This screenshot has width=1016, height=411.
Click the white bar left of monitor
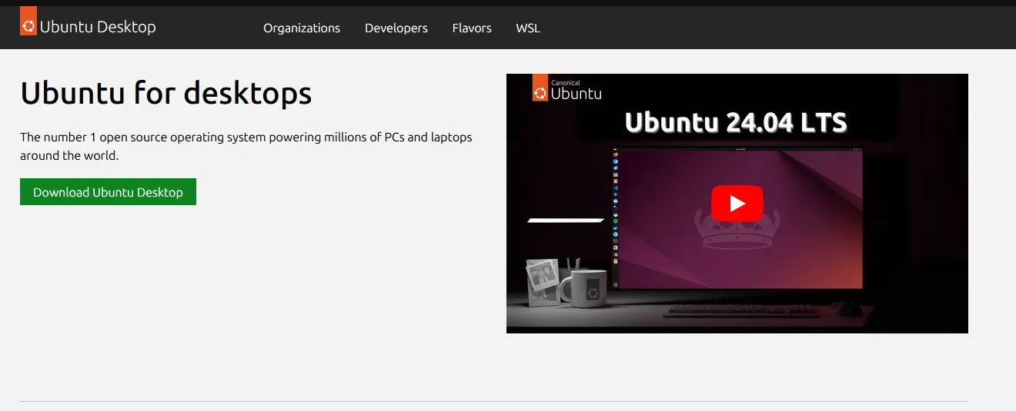pos(566,220)
